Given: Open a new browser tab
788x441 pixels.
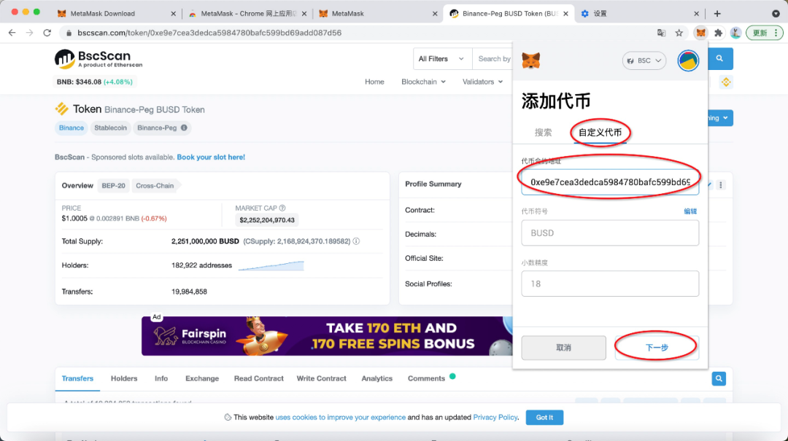Looking at the screenshot, I should [717, 14].
